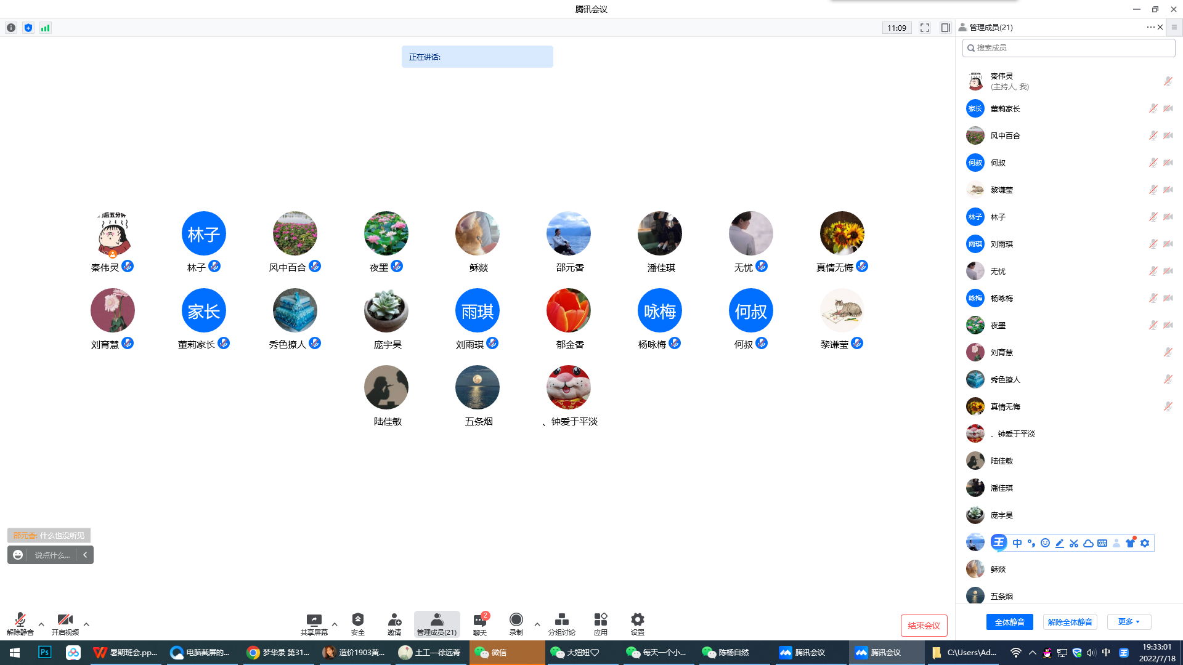Open the Security (安全) shield icon

coord(357,623)
